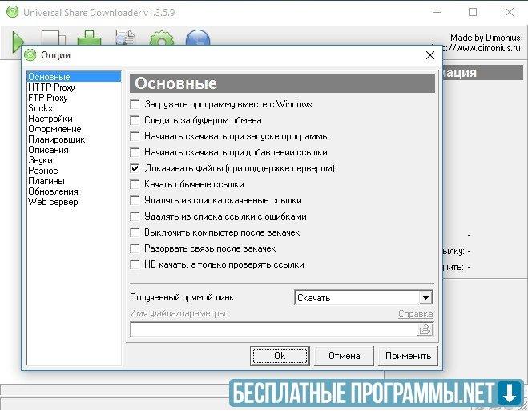Click the green Start download play icon
Screen dimensions: 528x411
click(18, 41)
